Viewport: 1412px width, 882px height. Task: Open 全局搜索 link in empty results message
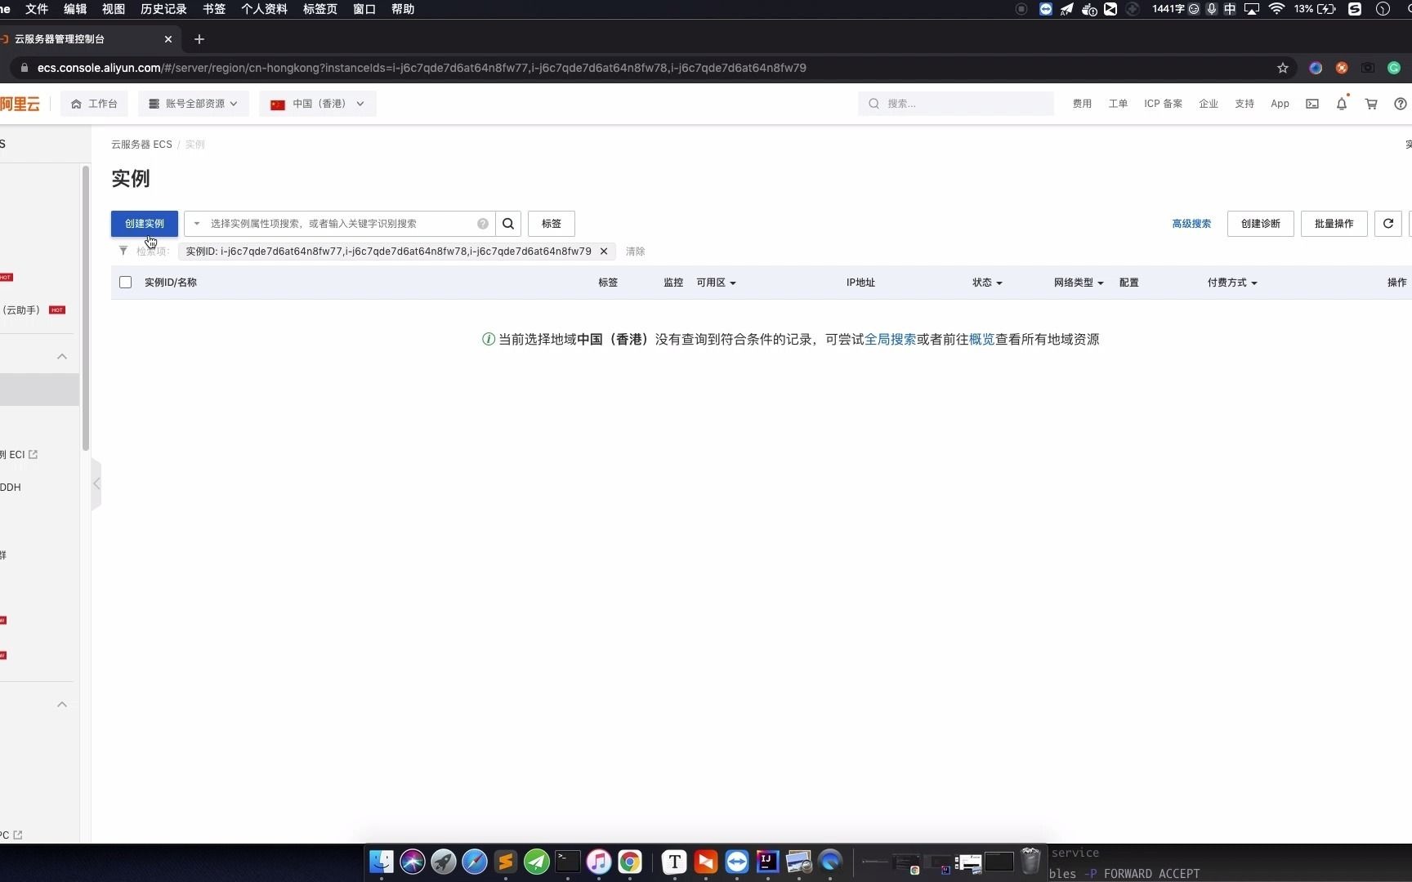point(891,339)
